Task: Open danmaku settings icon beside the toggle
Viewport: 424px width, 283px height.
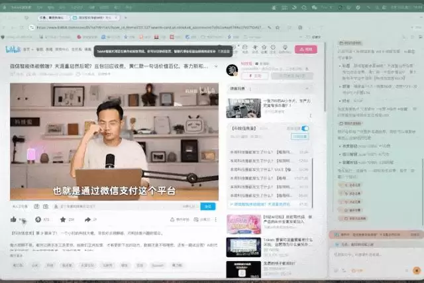Action: [46, 206]
